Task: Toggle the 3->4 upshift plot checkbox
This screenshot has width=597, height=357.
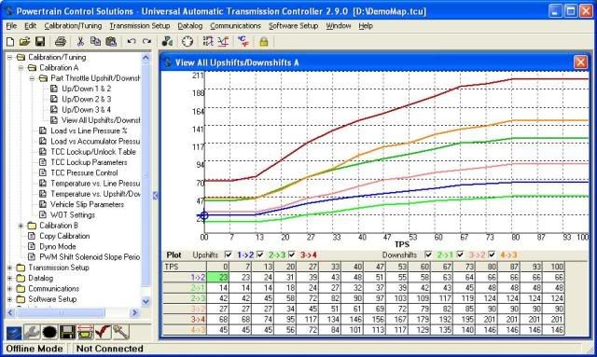Action: click(292, 254)
